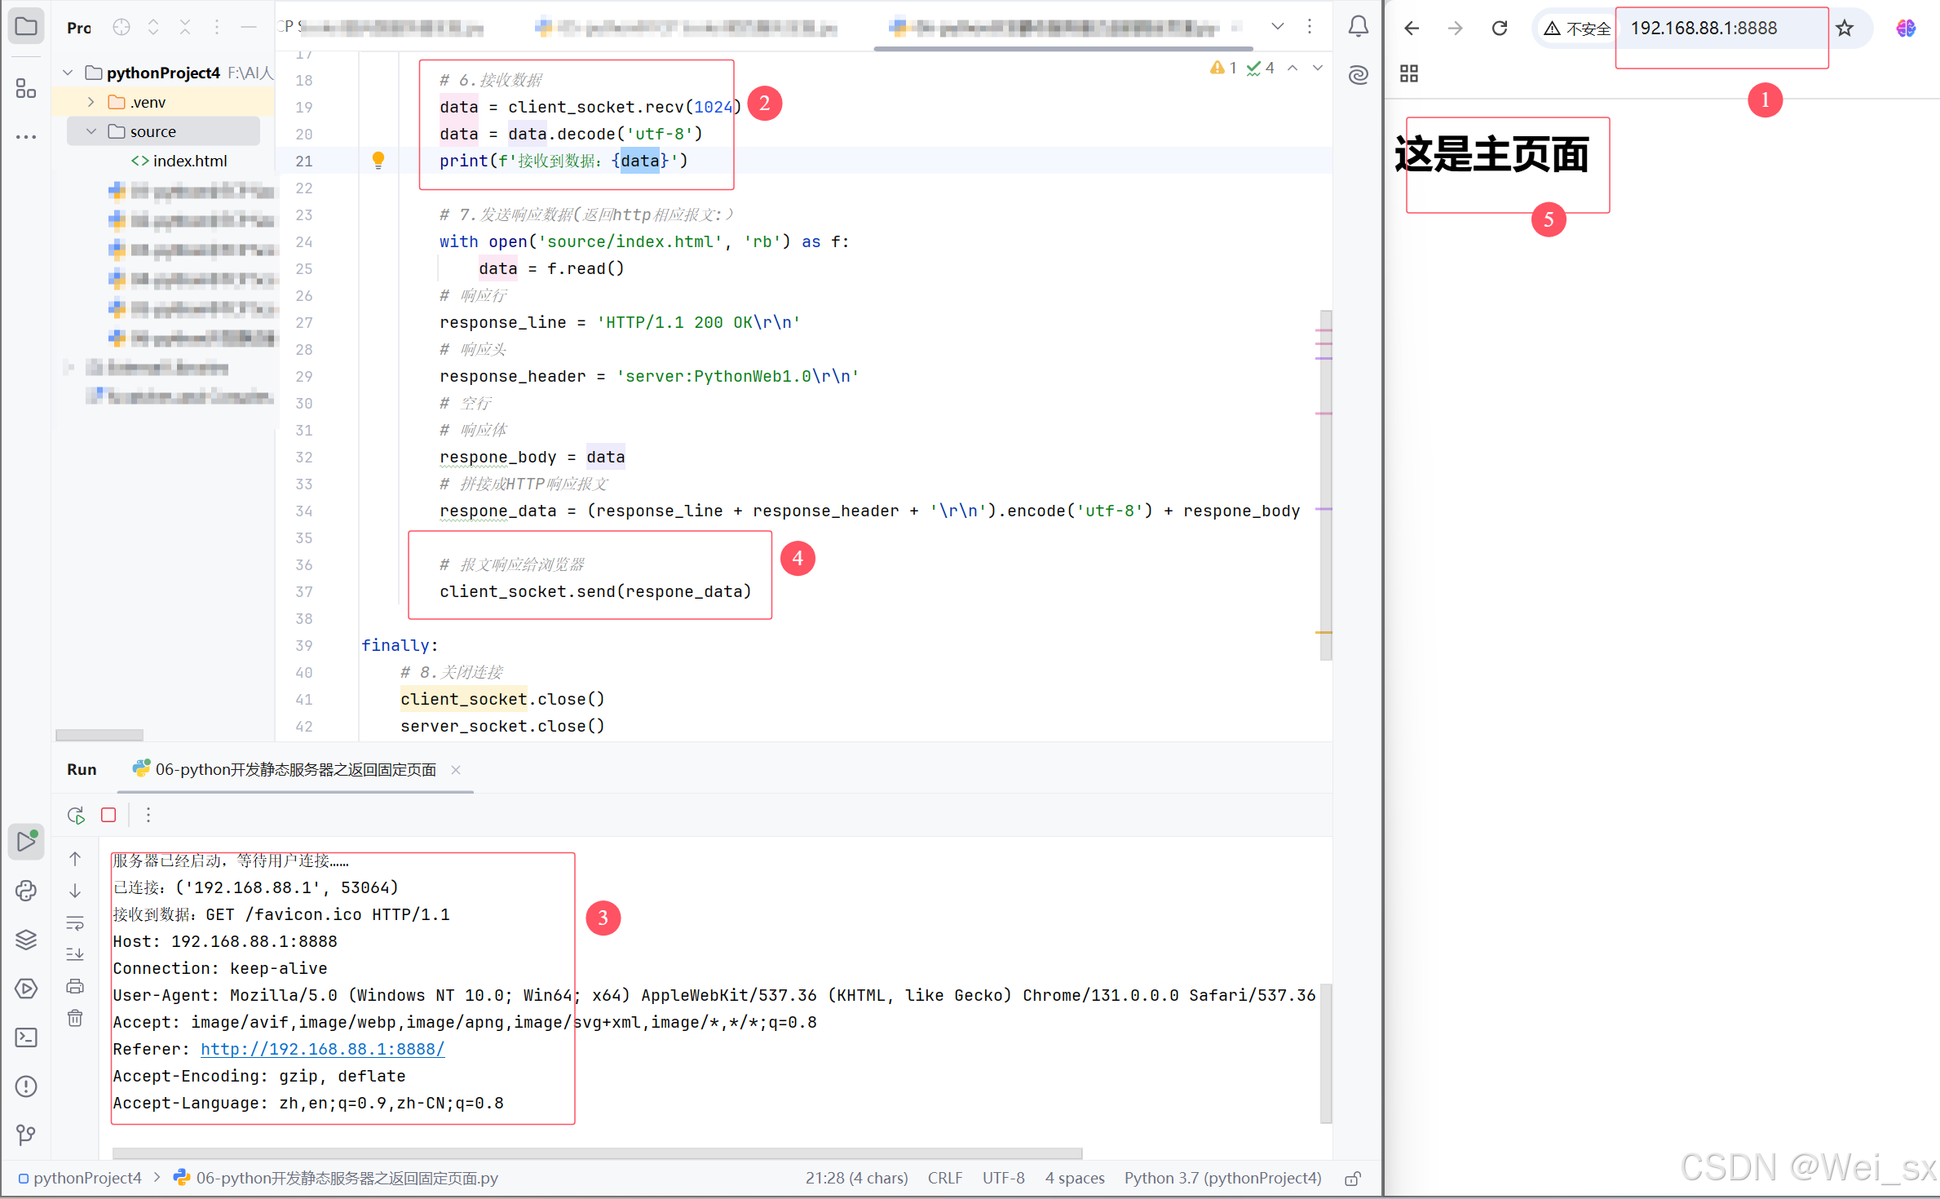Open the Python 3.7 interpreter selector
The height and width of the screenshot is (1199, 1940).
click(1222, 1177)
